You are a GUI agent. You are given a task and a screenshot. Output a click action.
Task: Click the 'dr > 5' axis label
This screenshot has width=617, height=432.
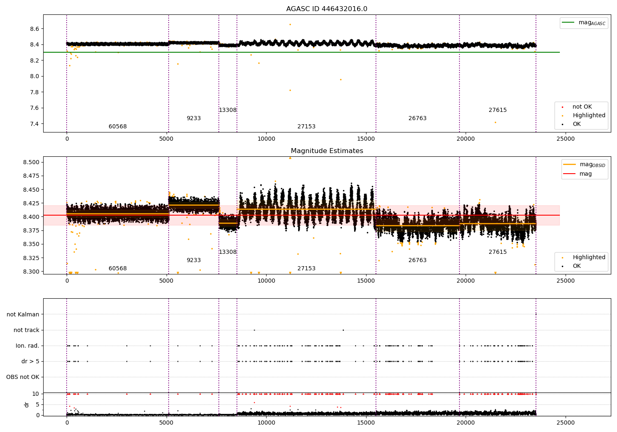30,362
